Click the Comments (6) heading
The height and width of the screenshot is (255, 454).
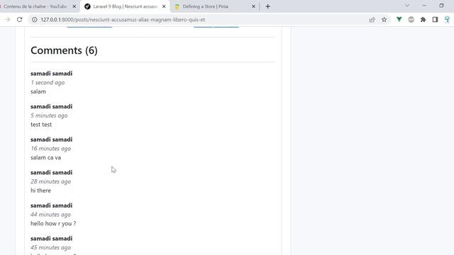coord(64,50)
